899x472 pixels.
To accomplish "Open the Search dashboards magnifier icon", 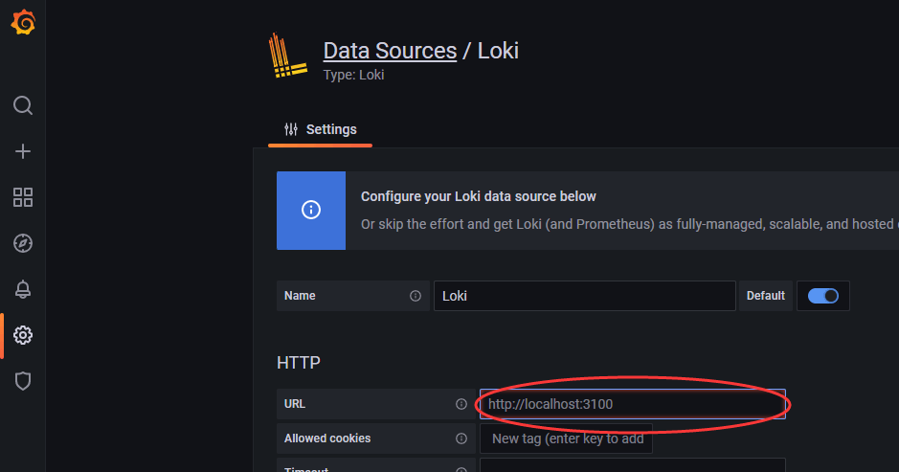I will click(23, 105).
